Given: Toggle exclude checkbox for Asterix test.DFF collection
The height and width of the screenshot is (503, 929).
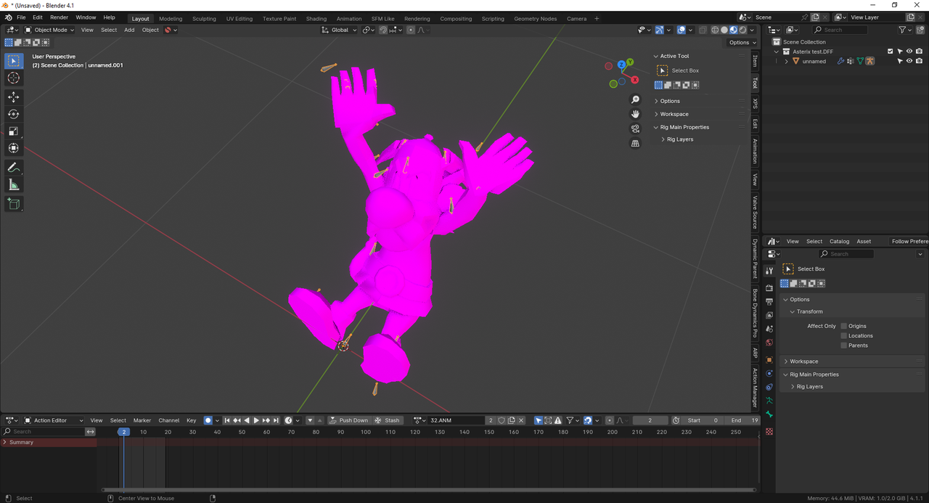Looking at the screenshot, I should click(x=891, y=52).
